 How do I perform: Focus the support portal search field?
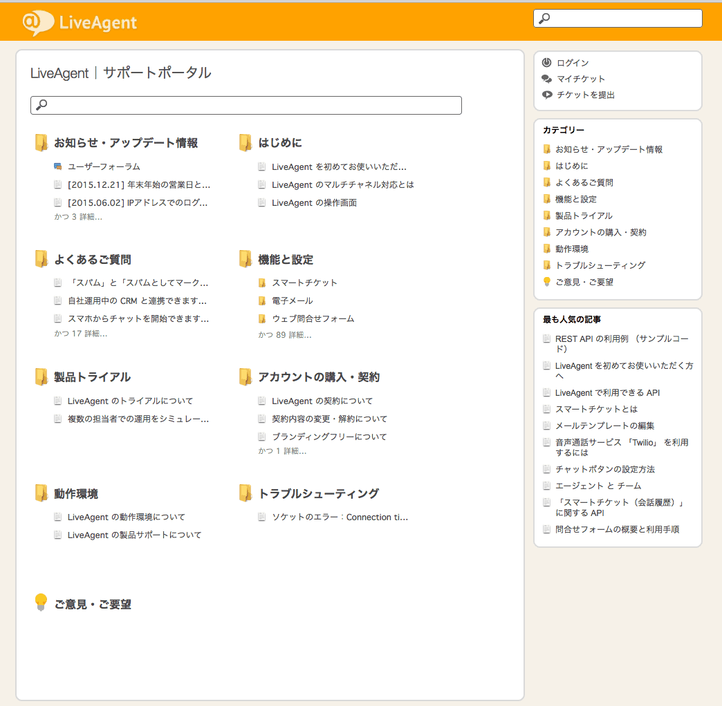246,105
